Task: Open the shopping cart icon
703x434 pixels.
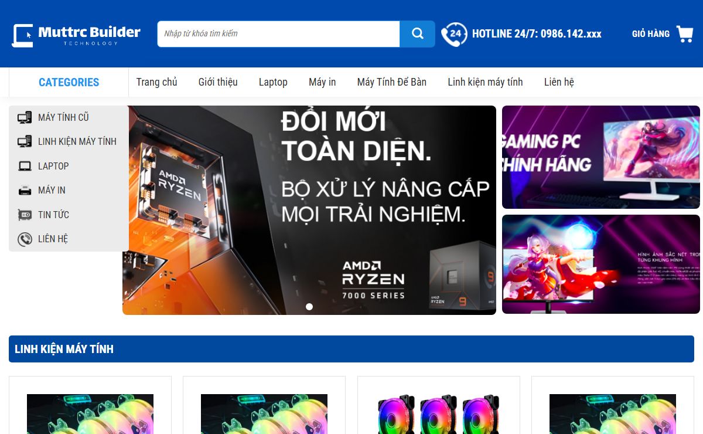Action: [x=684, y=33]
